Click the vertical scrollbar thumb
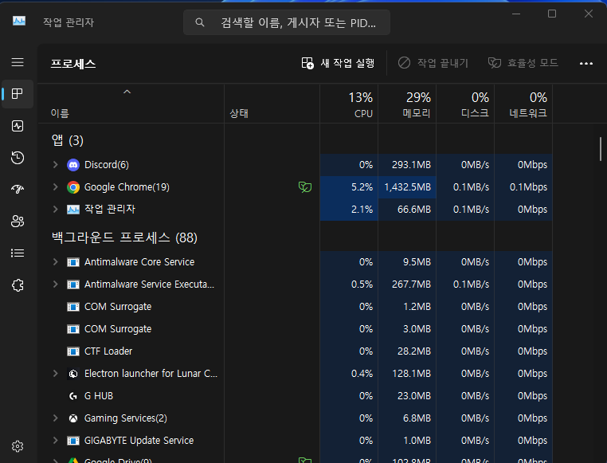The height and width of the screenshot is (463, 607). pyautogui.click(x=601, y=149)
